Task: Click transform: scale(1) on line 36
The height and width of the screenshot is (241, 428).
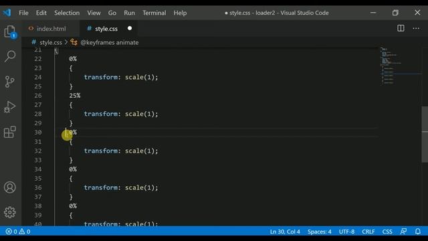Action: 121,187
